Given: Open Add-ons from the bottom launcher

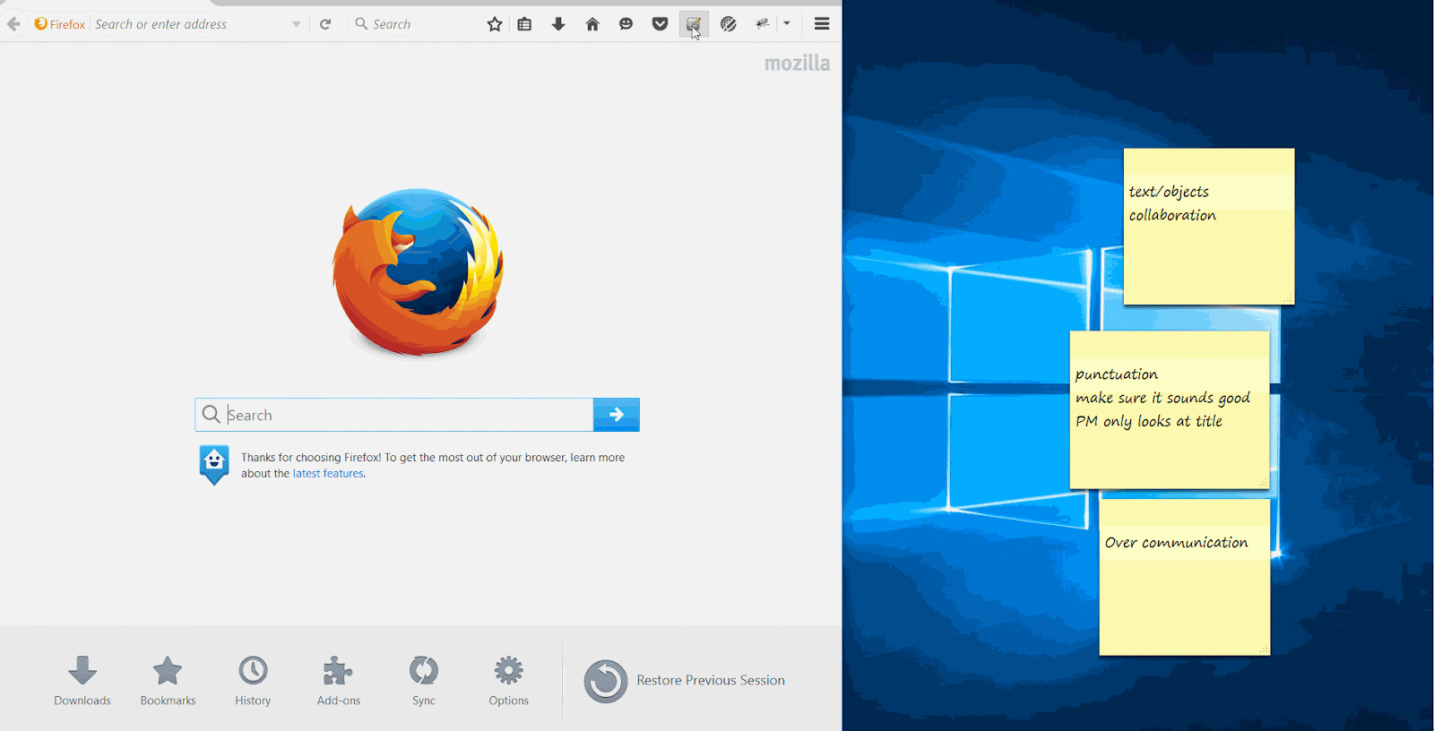Looking at the screenshot, I should click(x=338, y=681).
